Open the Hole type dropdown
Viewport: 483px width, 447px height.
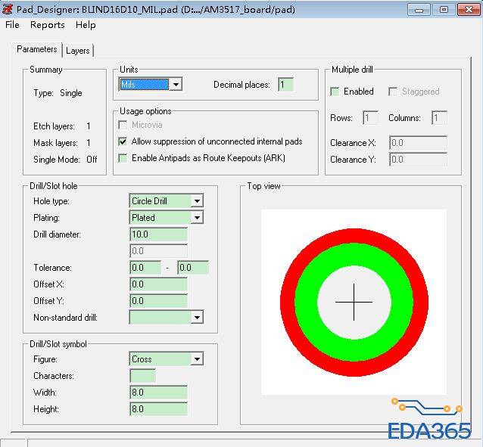click(167, 201)
